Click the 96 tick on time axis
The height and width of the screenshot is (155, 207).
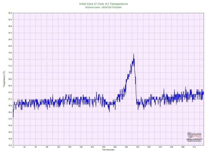[47, 147]
